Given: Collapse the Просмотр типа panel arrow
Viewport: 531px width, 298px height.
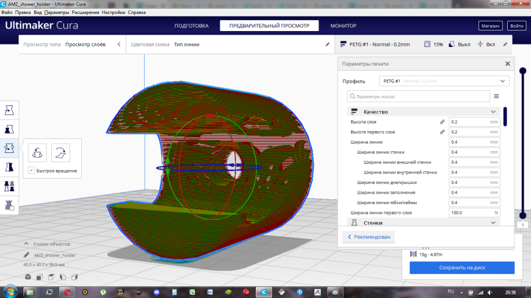Looking at the screenshot, I should point(119,44).
